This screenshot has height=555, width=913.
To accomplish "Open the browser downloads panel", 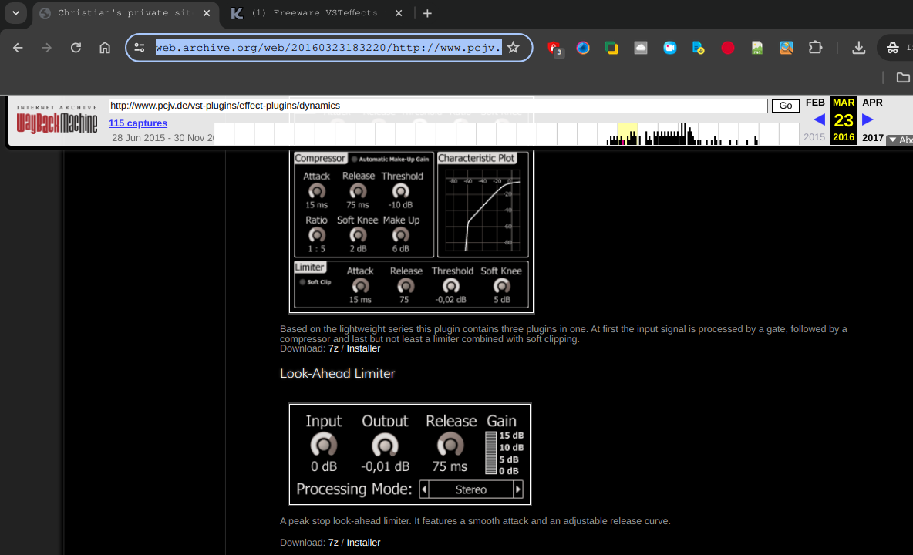I will tap(858, 48).
